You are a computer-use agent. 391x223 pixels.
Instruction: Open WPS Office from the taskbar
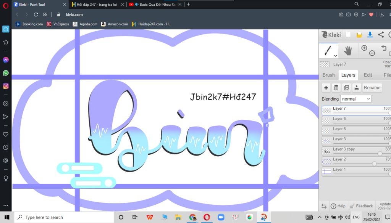[150, 217]
